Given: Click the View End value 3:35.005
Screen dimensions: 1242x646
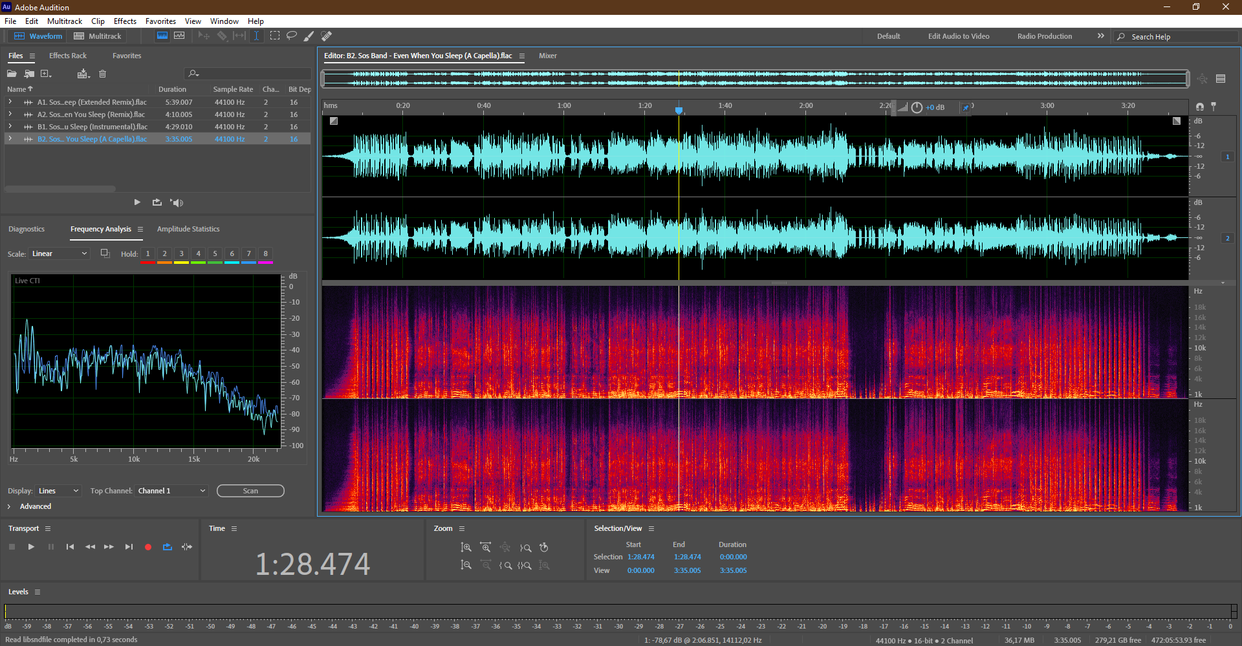Looking at the screenshot, I should 687,570.
